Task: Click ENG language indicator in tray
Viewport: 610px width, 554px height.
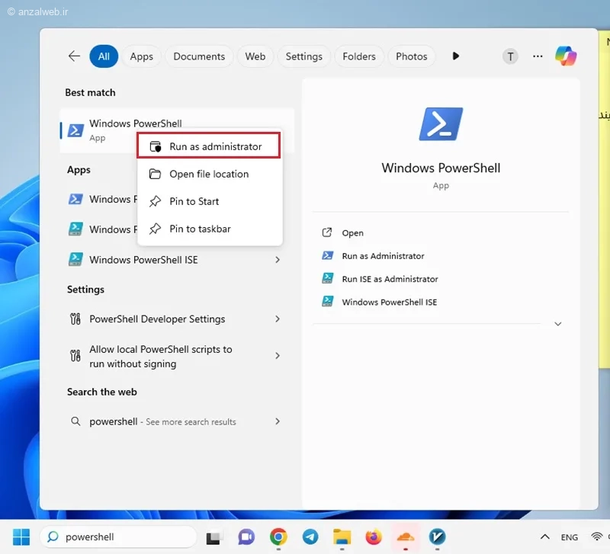Action: [569, 537]
